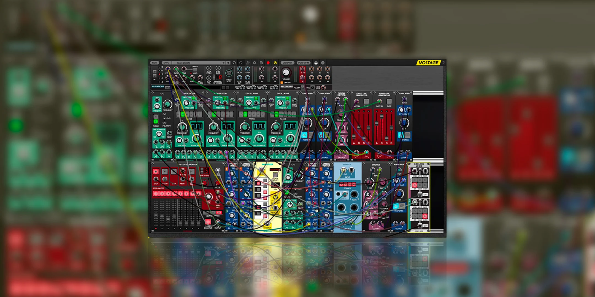
Task: Select XNOR function in Boolean Logic section 2
Action: click(x=425, y=216)
